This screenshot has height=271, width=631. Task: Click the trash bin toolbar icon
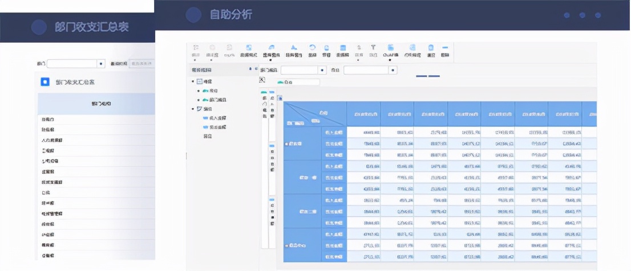tap(431, 47)
